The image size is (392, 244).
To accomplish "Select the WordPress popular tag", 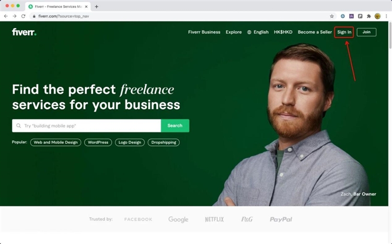I will [x=98, y=142].
